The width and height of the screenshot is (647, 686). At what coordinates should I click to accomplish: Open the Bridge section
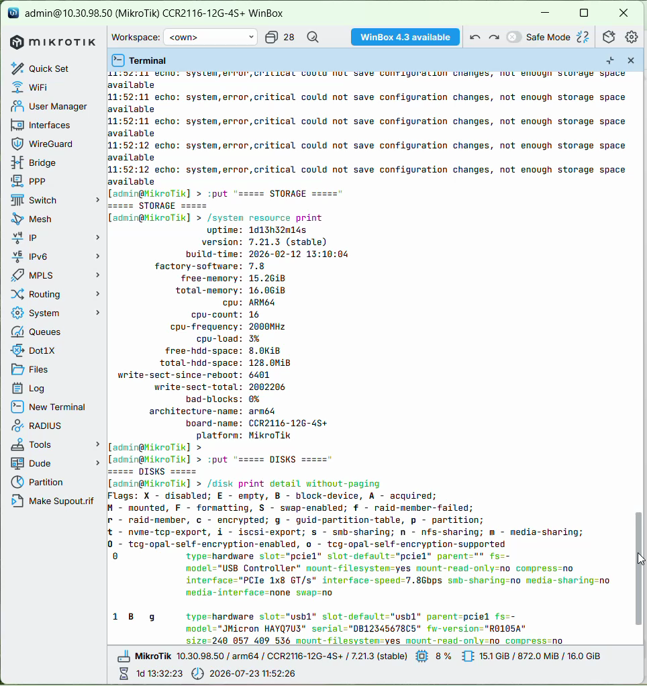42,162
